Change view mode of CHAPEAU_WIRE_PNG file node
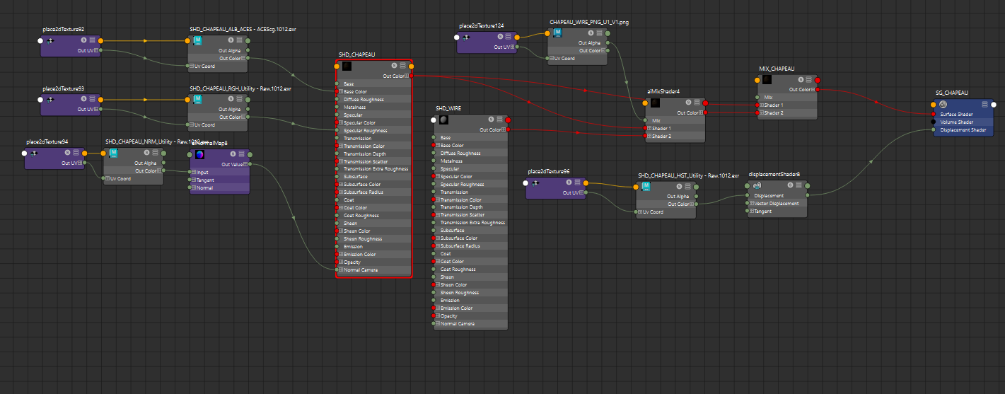This screenshot has height=394, width=1005. (x=599, y=33)
